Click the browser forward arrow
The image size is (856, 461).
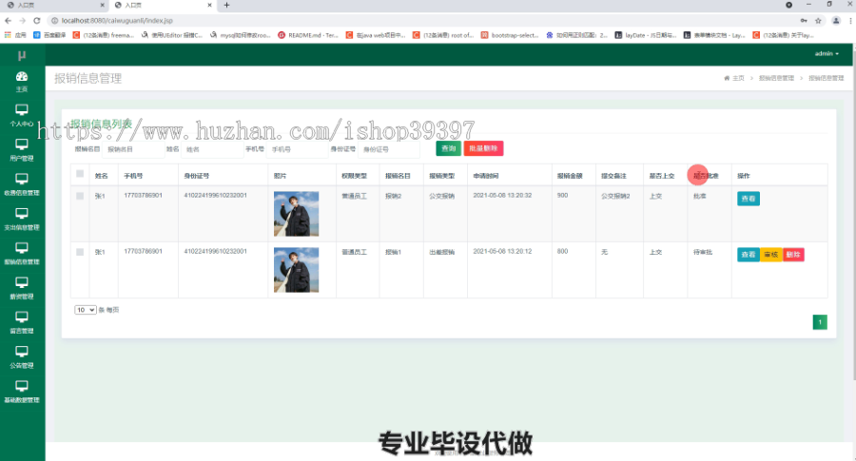click(x=23, y=21)
